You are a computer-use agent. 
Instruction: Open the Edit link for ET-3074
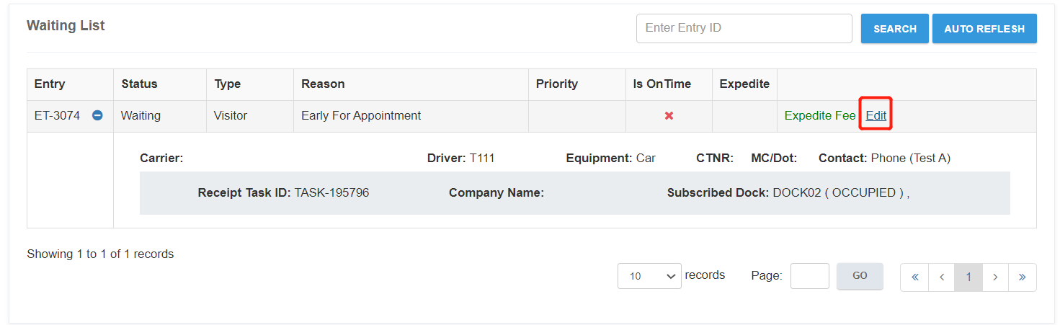pos(876,115)
